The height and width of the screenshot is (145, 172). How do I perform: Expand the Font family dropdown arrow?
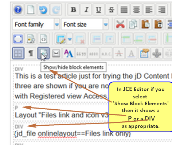tap(57, 24)
